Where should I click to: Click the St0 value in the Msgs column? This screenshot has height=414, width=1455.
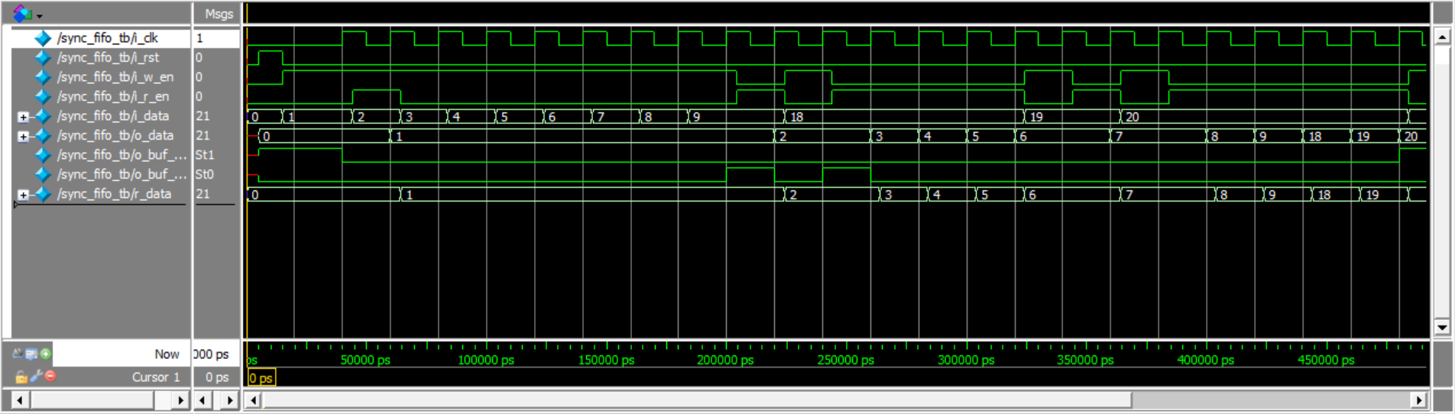205,174
